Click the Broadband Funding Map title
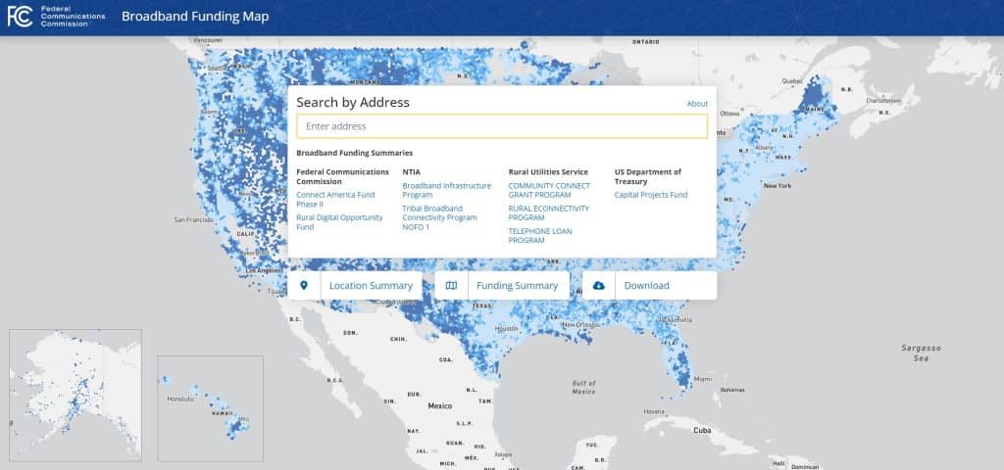The width and height of the screenshot is (1004, 470). click(195, 17)
